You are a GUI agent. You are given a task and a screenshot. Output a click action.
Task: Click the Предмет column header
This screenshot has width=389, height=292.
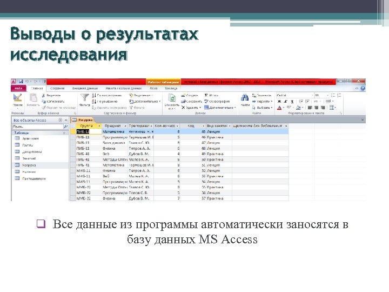coord(115,126)
